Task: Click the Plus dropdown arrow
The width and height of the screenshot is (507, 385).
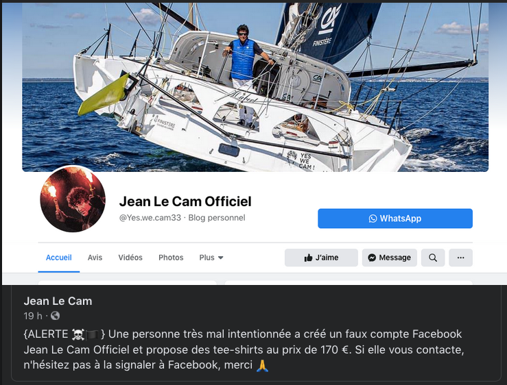Action: coord(220,258)
